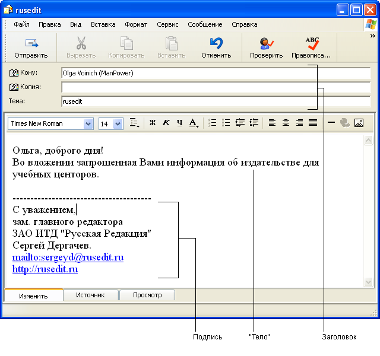Apply numbered list formatting

(x=213, y=123)
